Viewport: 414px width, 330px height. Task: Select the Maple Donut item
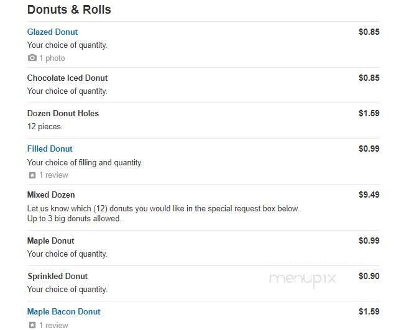[50, 241]
